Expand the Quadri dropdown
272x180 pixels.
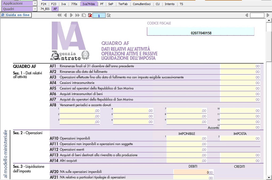point(35,9)
